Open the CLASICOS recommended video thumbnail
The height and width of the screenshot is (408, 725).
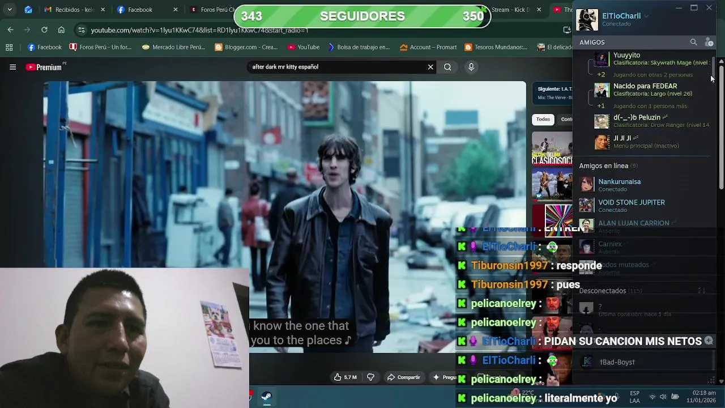click(552, 148)
